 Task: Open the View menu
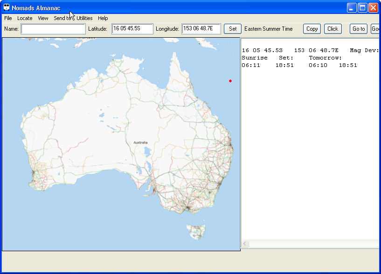(43, 18)
